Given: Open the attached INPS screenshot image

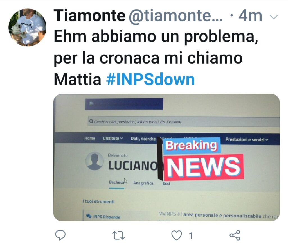Looking at the screenshot, I should click(x=166, y=157).
